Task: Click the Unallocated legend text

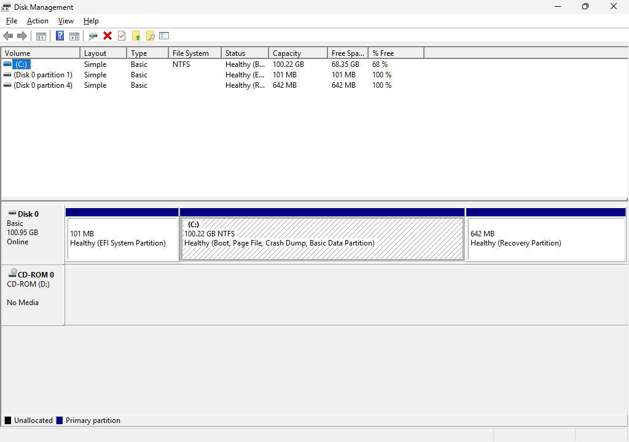Action: coord(33,421)
